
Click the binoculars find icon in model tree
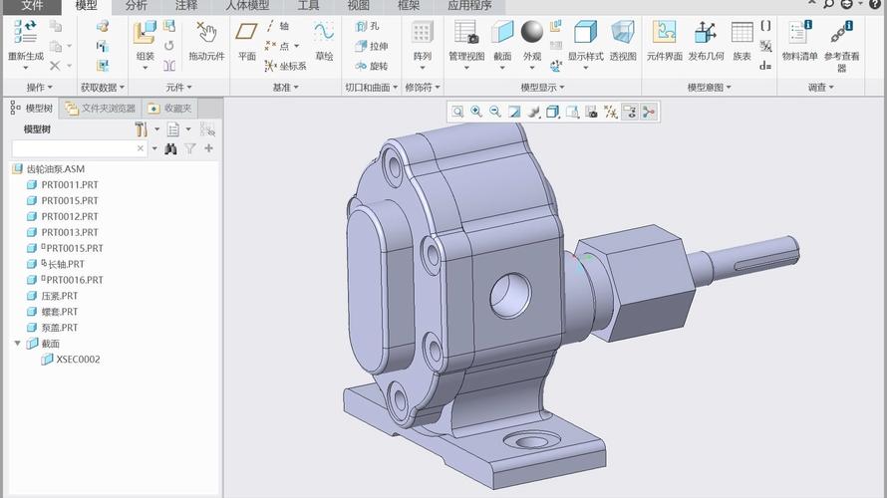click(x=170, y=148)
